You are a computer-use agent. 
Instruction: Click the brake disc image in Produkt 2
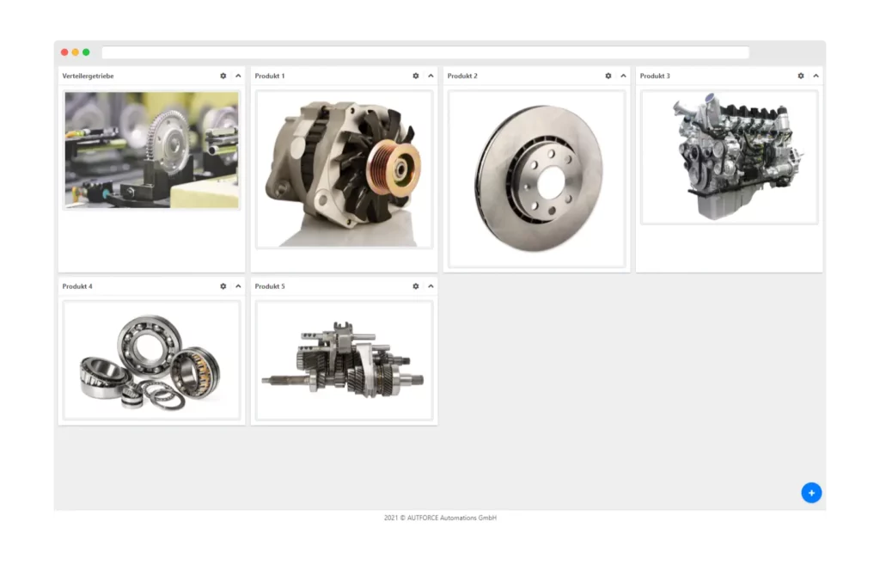point(535,178)
